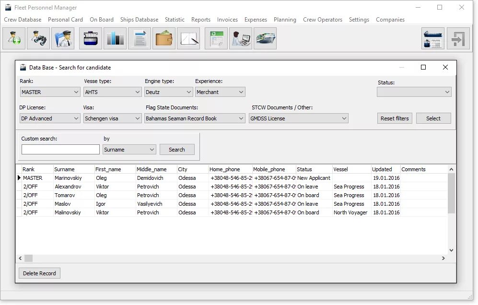The width and height of the screenshot is (478, 305).
Task: Click the wallet invoices toolbar icon
Action: [164, 38]
